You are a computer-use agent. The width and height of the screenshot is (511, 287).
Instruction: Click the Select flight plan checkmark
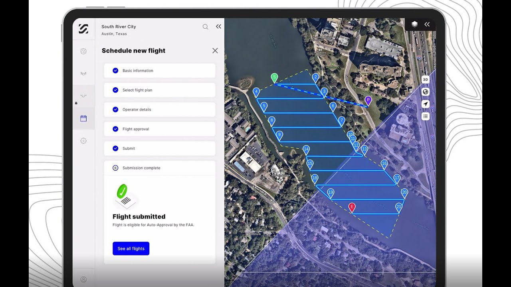point(115,90)
